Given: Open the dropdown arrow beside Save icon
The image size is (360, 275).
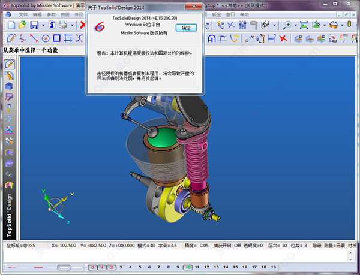Looking at the screenshot, I should (x=43, y=25).
